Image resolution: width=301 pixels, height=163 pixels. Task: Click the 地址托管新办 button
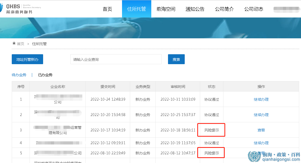tap(27, 59)
